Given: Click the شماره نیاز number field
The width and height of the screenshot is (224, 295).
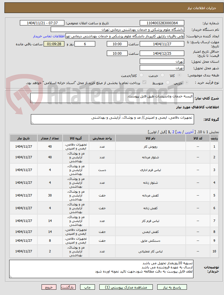Looking at the screenshot, I should point(162,23).
